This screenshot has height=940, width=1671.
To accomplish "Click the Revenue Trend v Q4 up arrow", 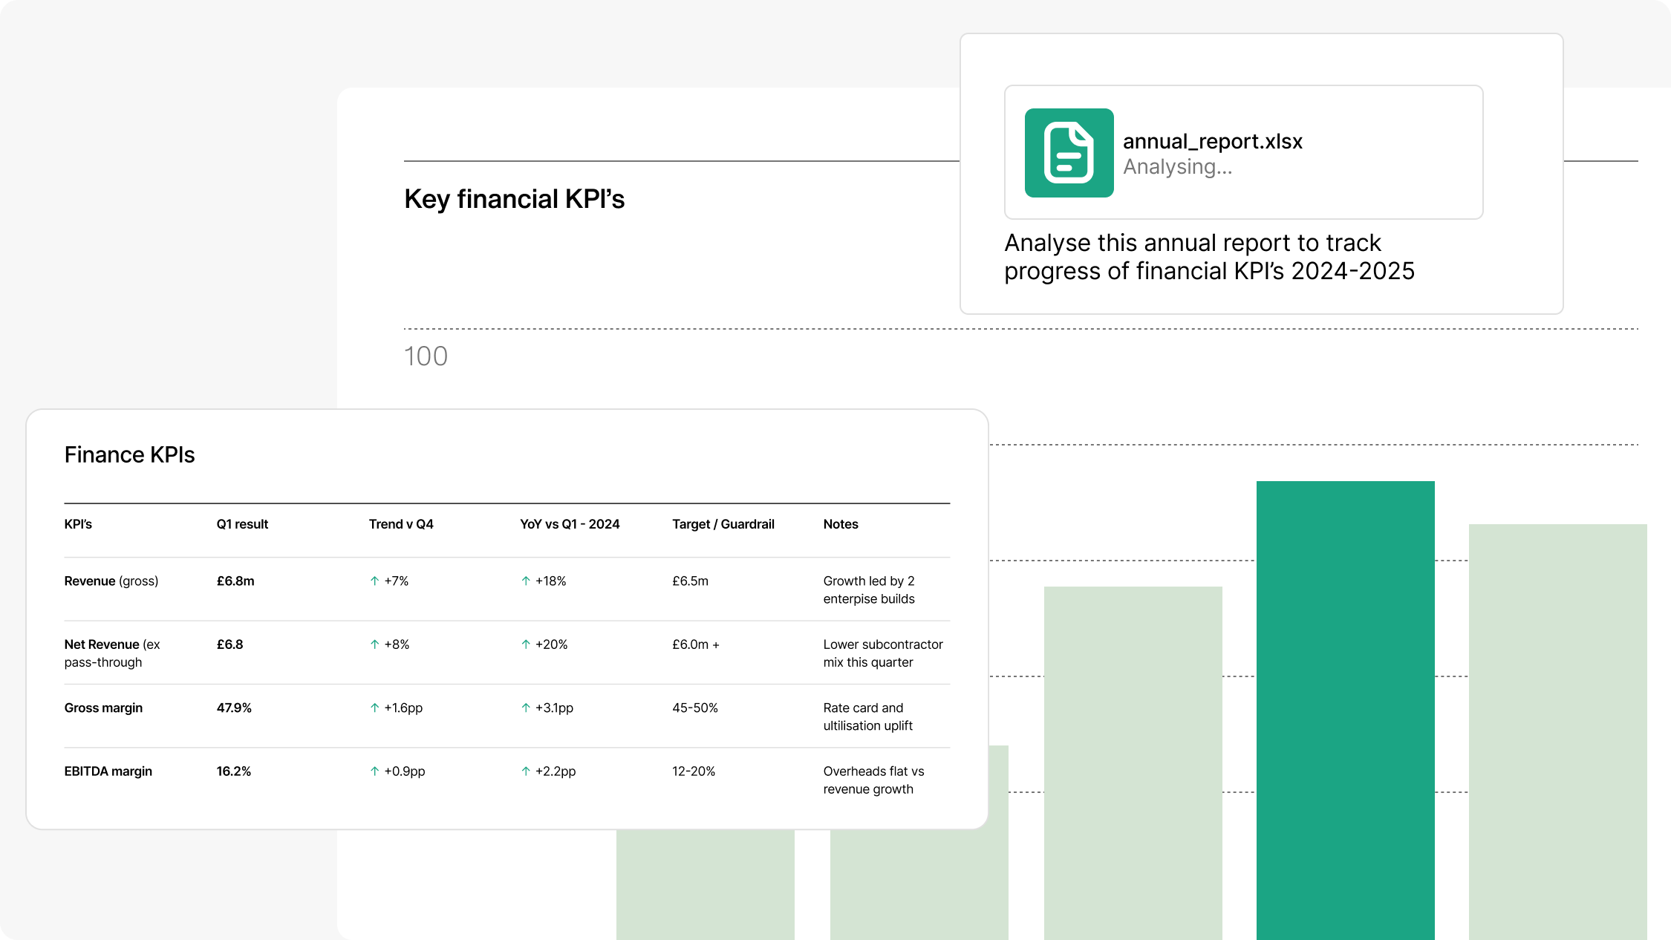I will 374,581.
